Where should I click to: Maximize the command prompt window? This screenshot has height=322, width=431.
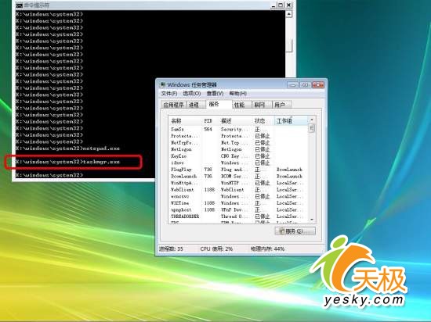tap(281, 5)
